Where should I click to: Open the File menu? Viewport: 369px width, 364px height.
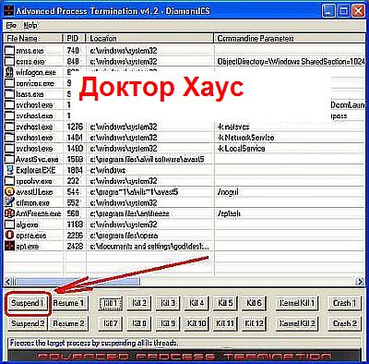click(11, 26)
